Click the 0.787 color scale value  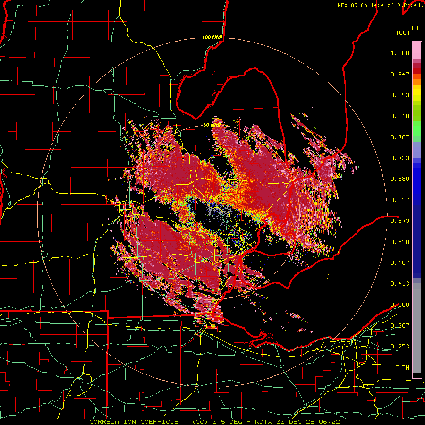click(x=400, y=137)
